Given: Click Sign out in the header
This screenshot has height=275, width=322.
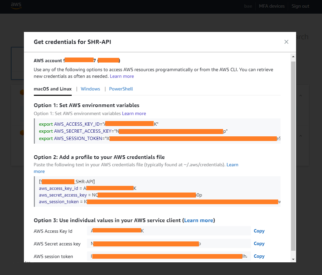Looking at the screenshot, I should 300,6.
